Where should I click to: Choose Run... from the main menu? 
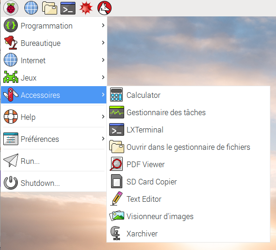click(x=54, y=161)
